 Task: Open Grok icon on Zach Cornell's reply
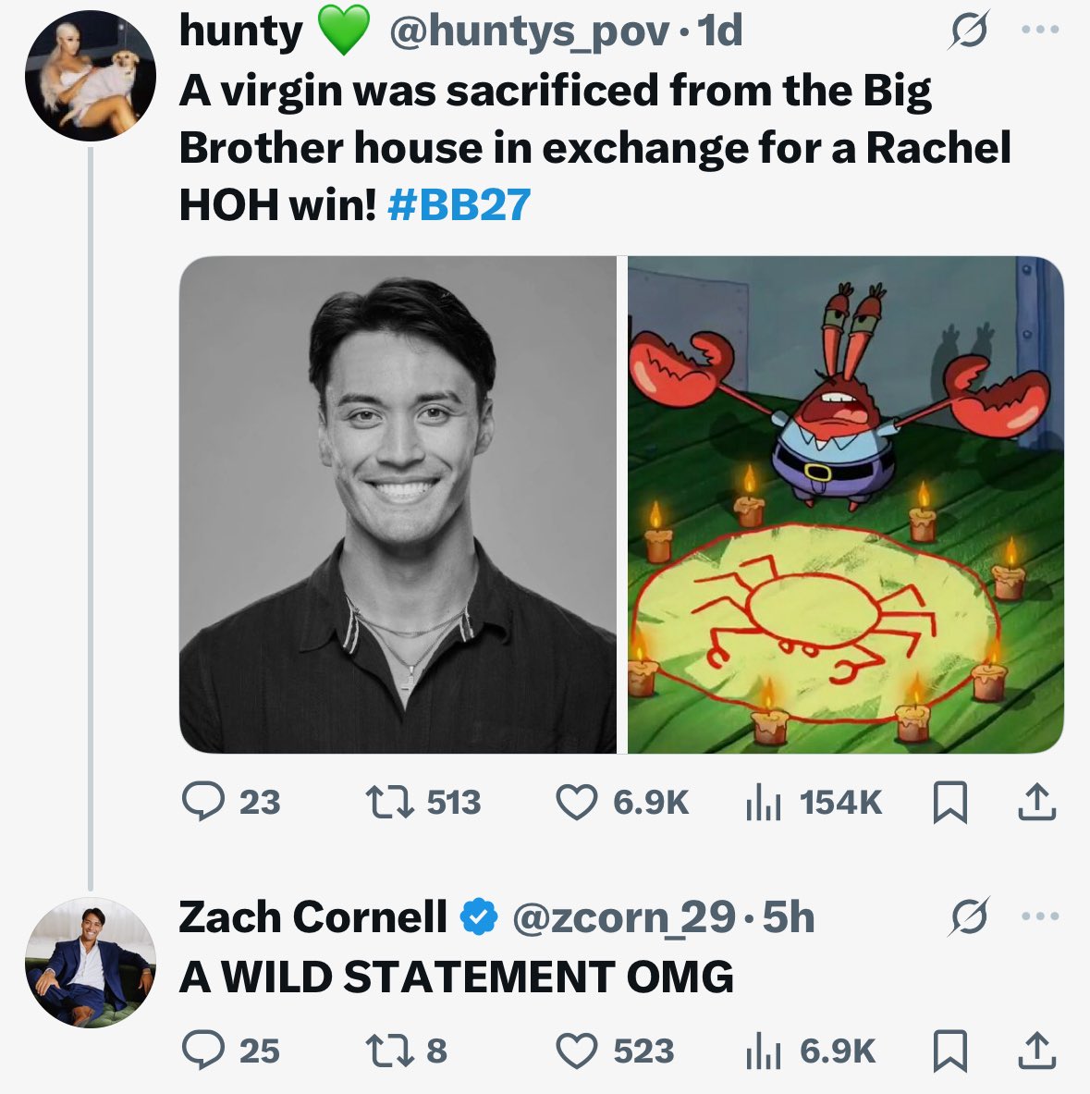tap(967, 917)
